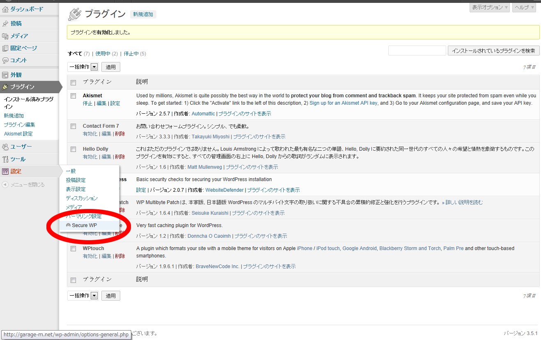541x340 pixels.
Task: Activate WPtouch via the 有効化 link
Action: (x=90, y=256)
